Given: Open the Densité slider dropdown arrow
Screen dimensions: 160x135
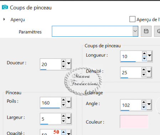Looking at the screenshot, I should coord(149,72).
